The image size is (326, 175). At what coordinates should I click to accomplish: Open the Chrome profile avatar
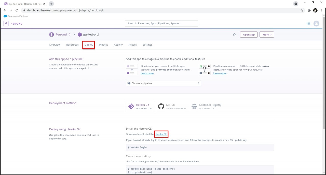(x=316, y=10)
